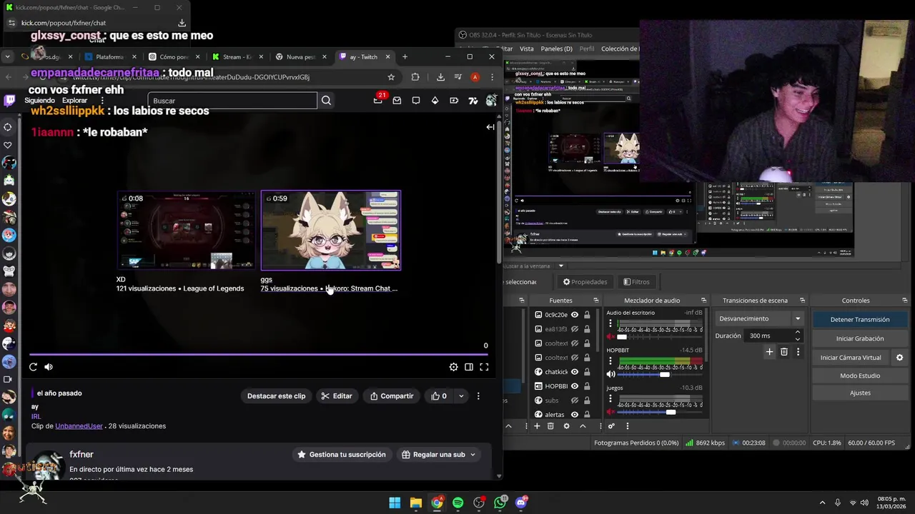Image resolution: width=915 pixels, height=514 pixels.
Task: Open the Twitch inbox mail icon
Action: (397, 101)
